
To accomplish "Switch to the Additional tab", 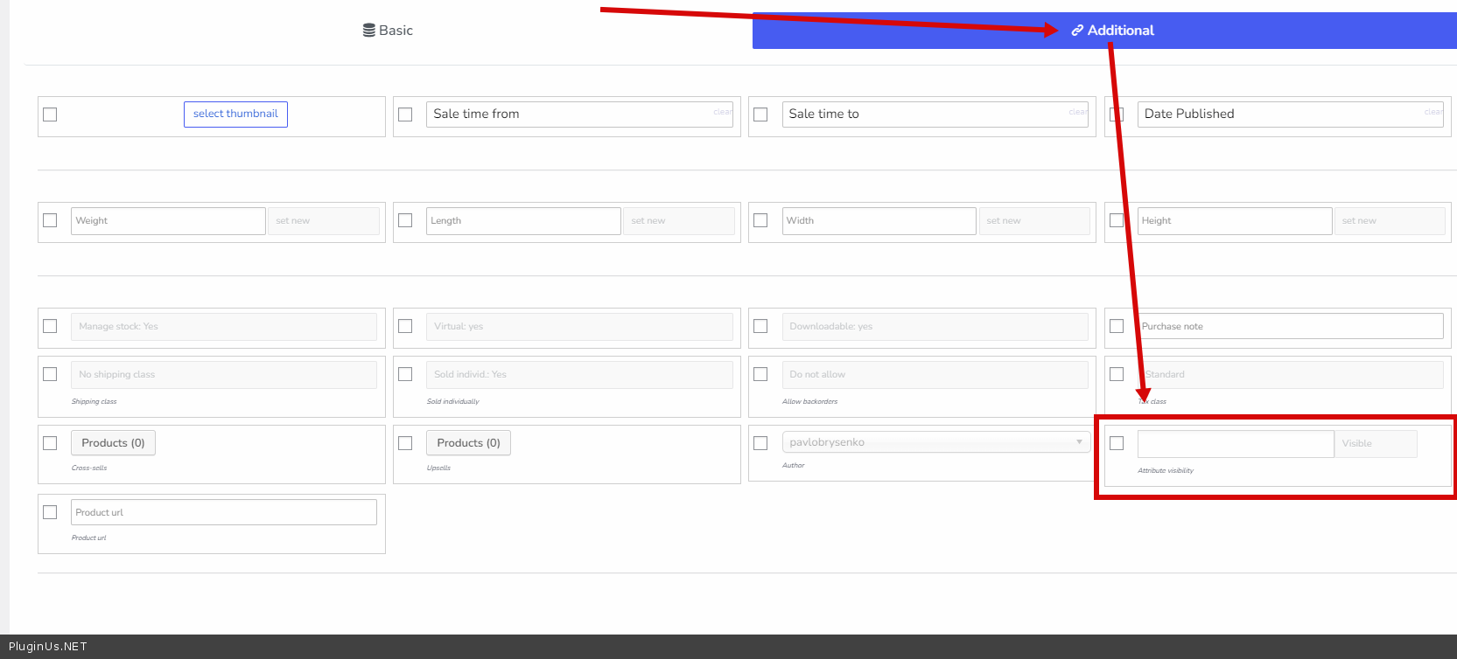I will click(x=1111, y=31).
